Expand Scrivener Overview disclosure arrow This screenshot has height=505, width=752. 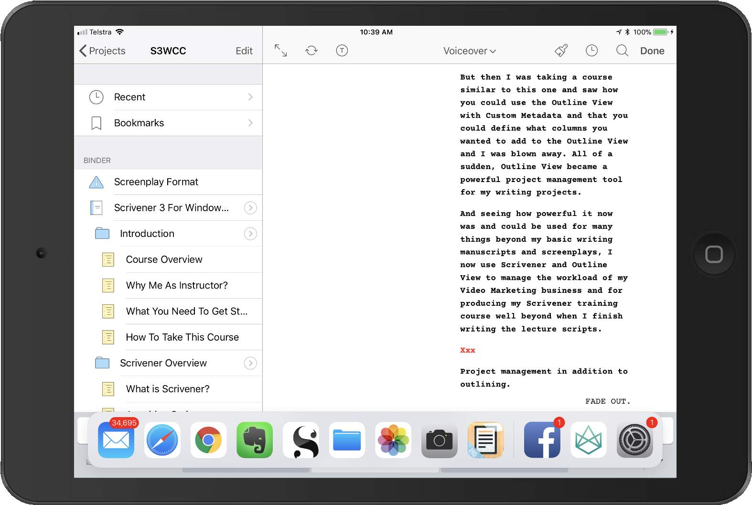(250, 363)
